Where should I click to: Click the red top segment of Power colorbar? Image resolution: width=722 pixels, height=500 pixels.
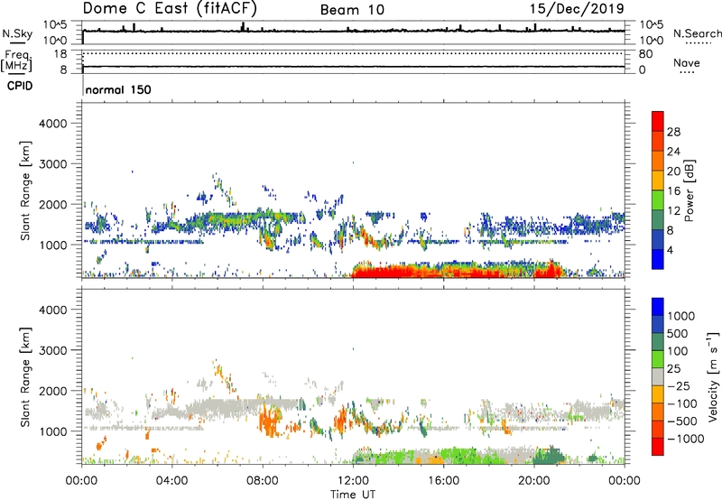tap(658, 121)
